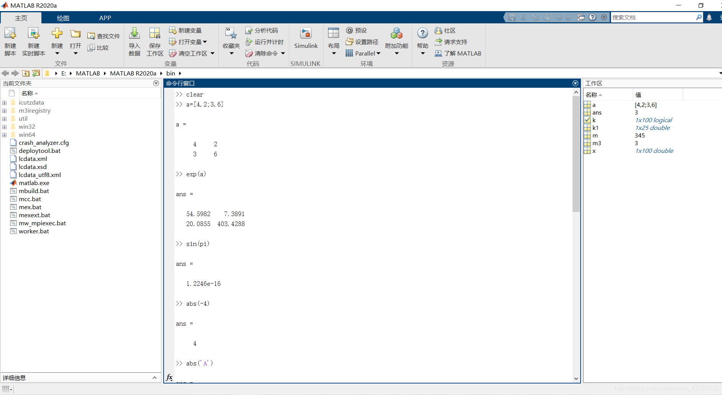Open 预设 (Preferences) gear icon

pyautogui.click(x=350, y=30)
